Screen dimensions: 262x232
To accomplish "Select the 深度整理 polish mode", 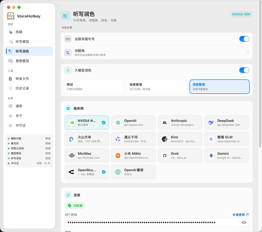I will [x=219, y=87].
